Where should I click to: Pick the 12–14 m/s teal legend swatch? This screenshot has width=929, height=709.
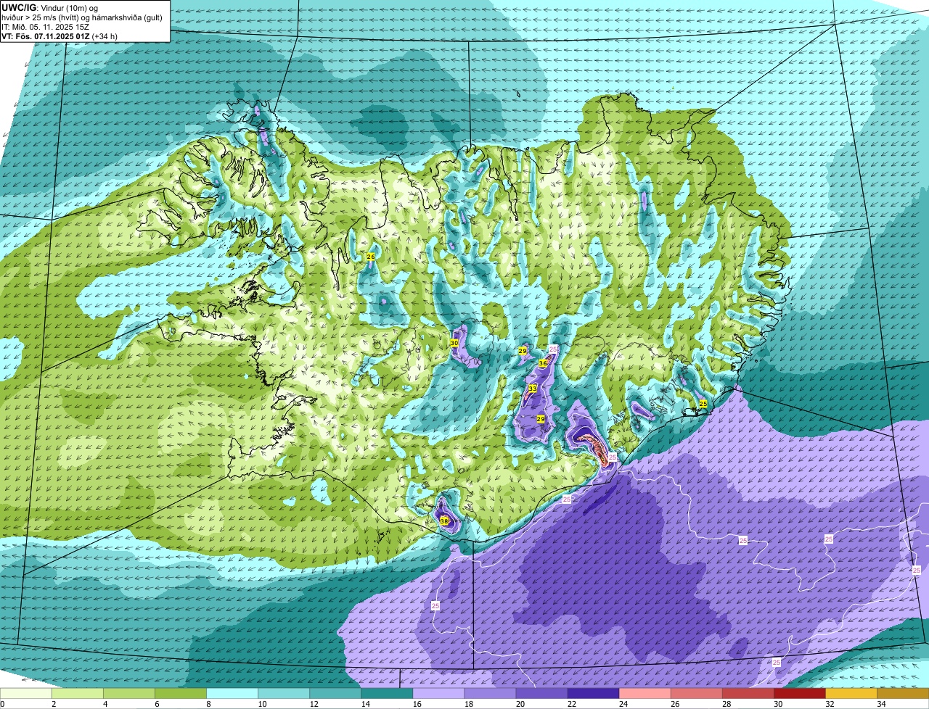(x=335, y=694)
